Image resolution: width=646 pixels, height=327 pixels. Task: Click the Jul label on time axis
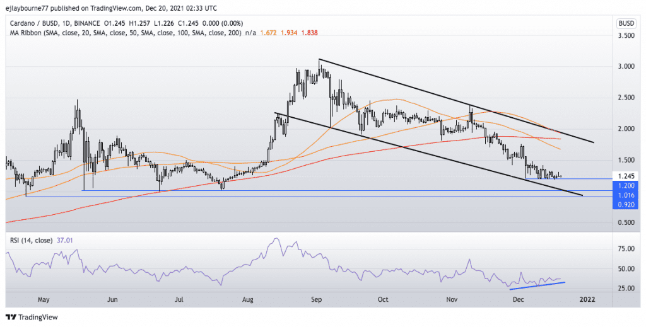[179, 299]
